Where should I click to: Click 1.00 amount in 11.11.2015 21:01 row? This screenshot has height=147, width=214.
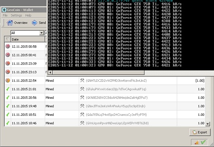click(x=201, y=89)
